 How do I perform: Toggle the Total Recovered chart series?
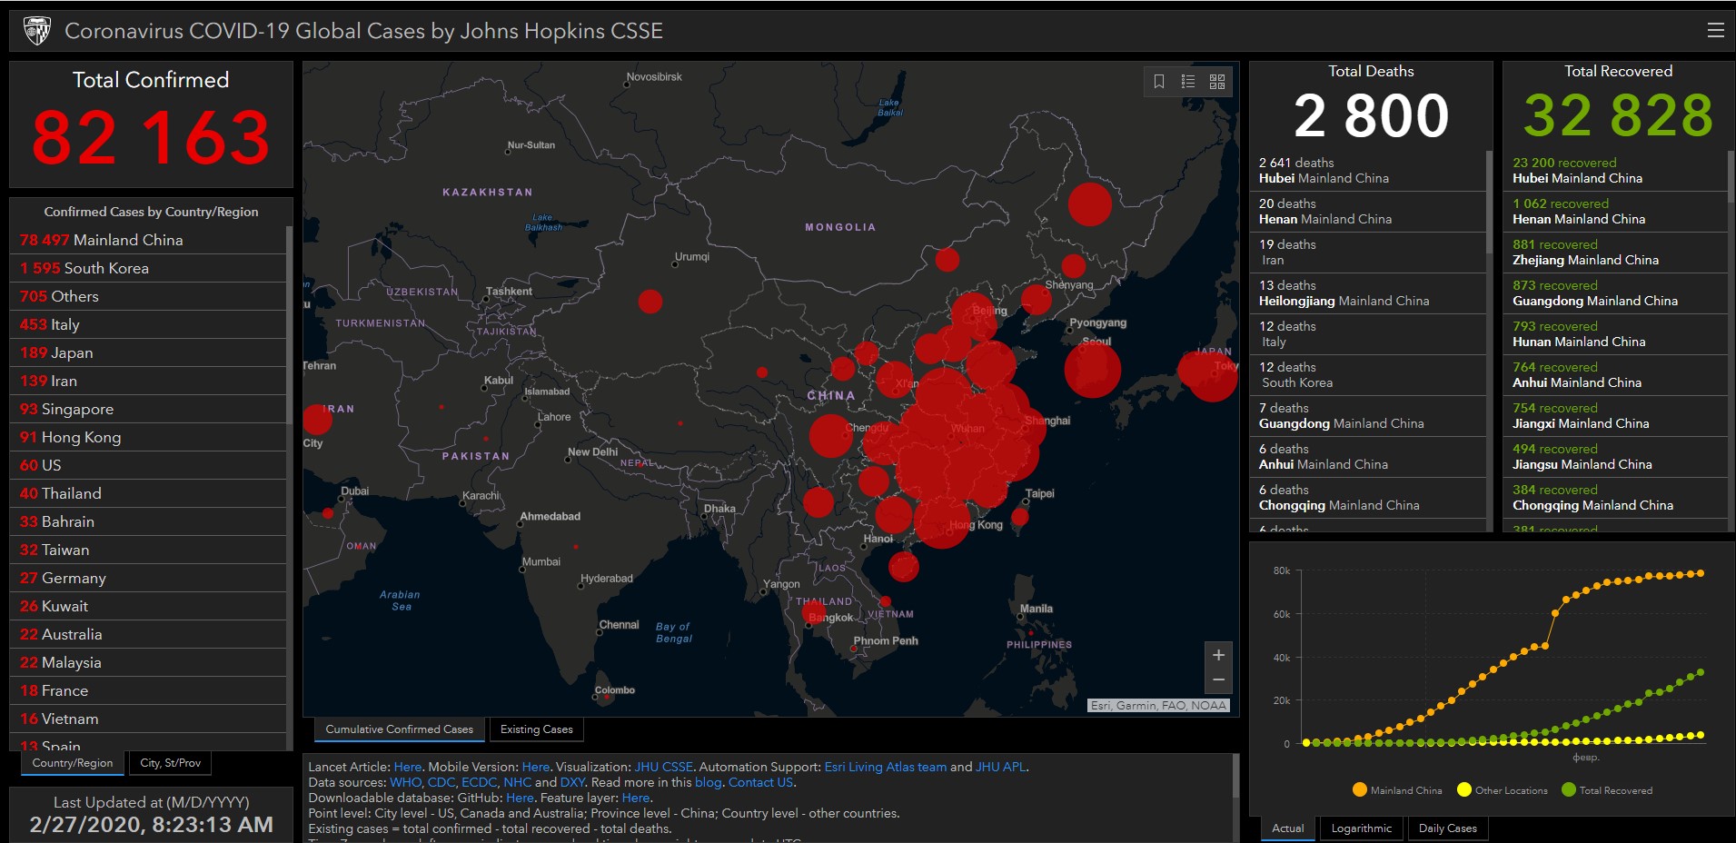[1606, 790]
